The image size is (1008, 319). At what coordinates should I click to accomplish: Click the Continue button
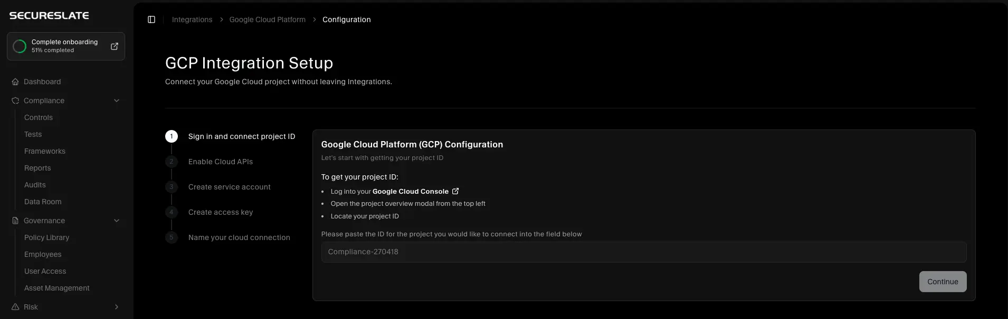943,282
